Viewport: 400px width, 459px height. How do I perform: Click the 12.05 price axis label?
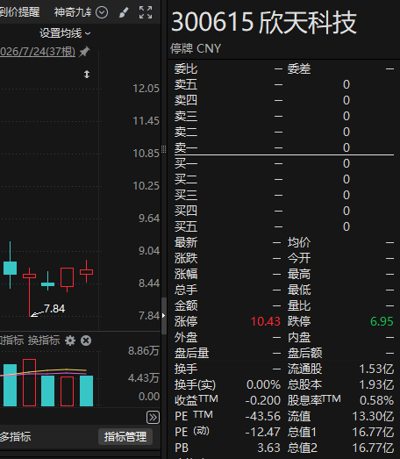coord(146,89)
